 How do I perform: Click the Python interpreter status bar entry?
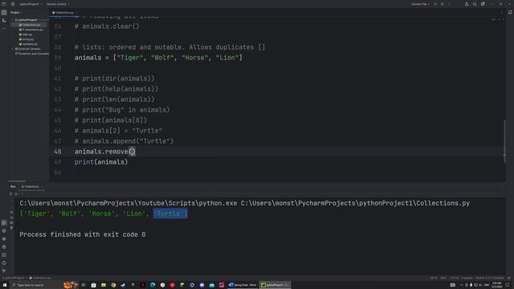[490, 278]
